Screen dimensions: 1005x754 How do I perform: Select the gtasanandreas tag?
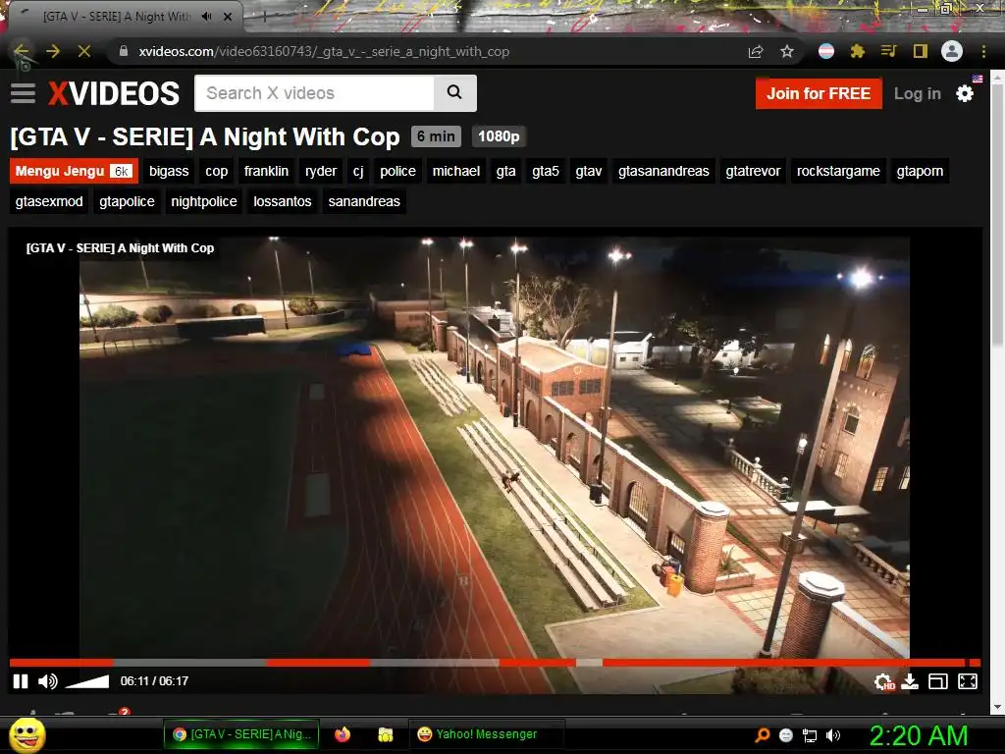coord(663,171)
